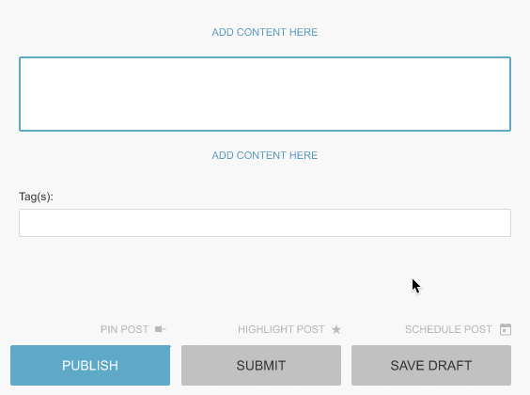
Task: Insert a content block above the editor box
Action: click(265, 32)
